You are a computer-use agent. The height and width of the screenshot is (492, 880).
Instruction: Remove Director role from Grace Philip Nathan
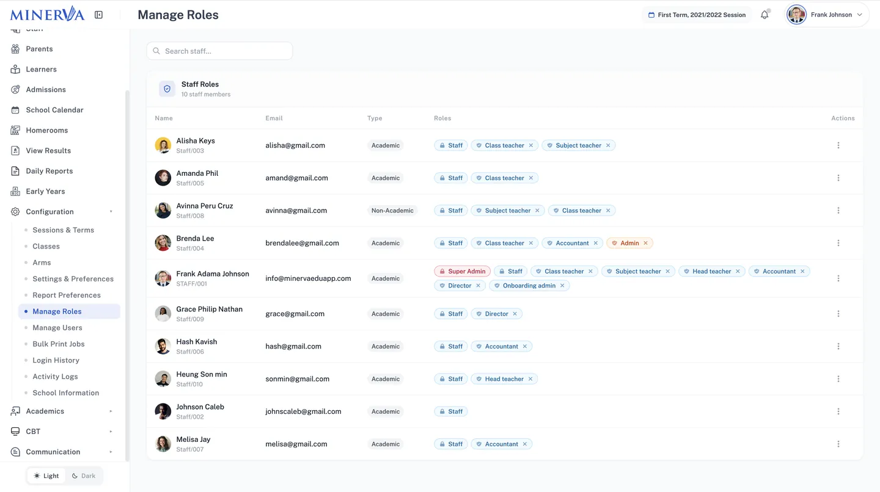pyautogui.click(x=515, y=314)
